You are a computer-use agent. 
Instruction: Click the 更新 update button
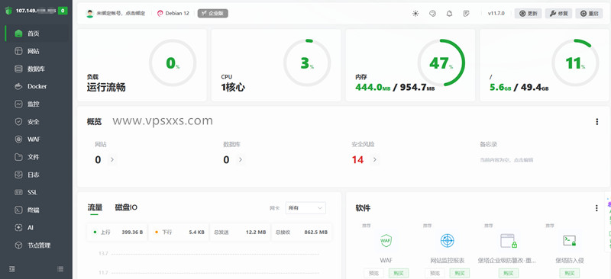click(528, 14)
